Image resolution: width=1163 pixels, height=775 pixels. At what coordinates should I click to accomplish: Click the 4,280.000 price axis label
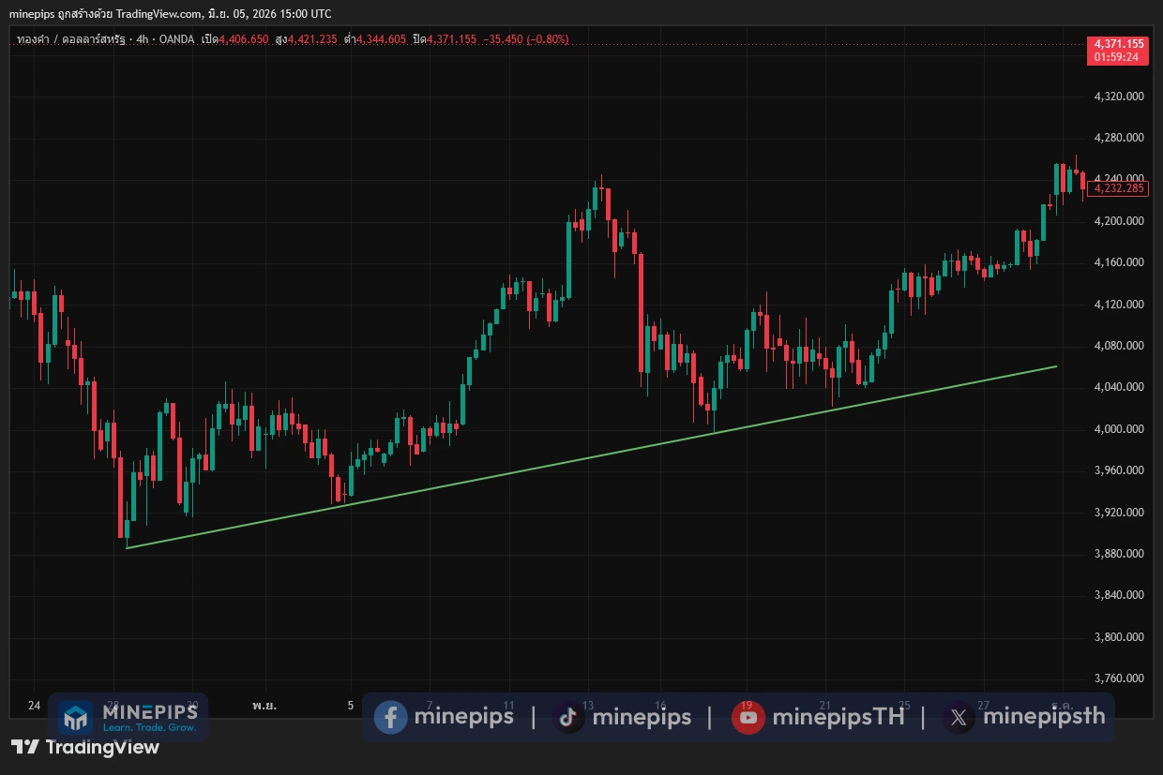[1120, 138]
